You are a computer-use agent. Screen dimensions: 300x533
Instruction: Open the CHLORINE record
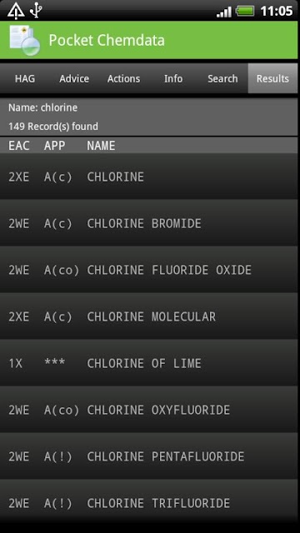(148, 177)
